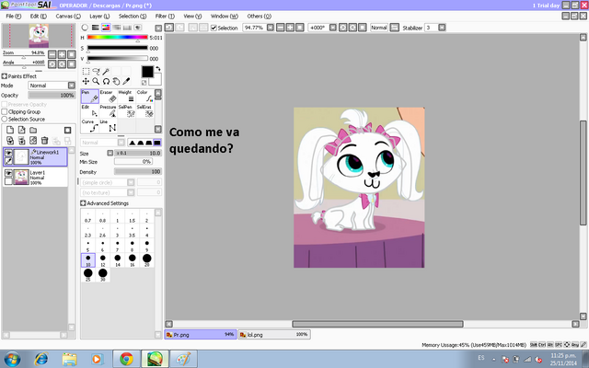Open the Filter menu
Screen dimensions: 589x368
165,17
